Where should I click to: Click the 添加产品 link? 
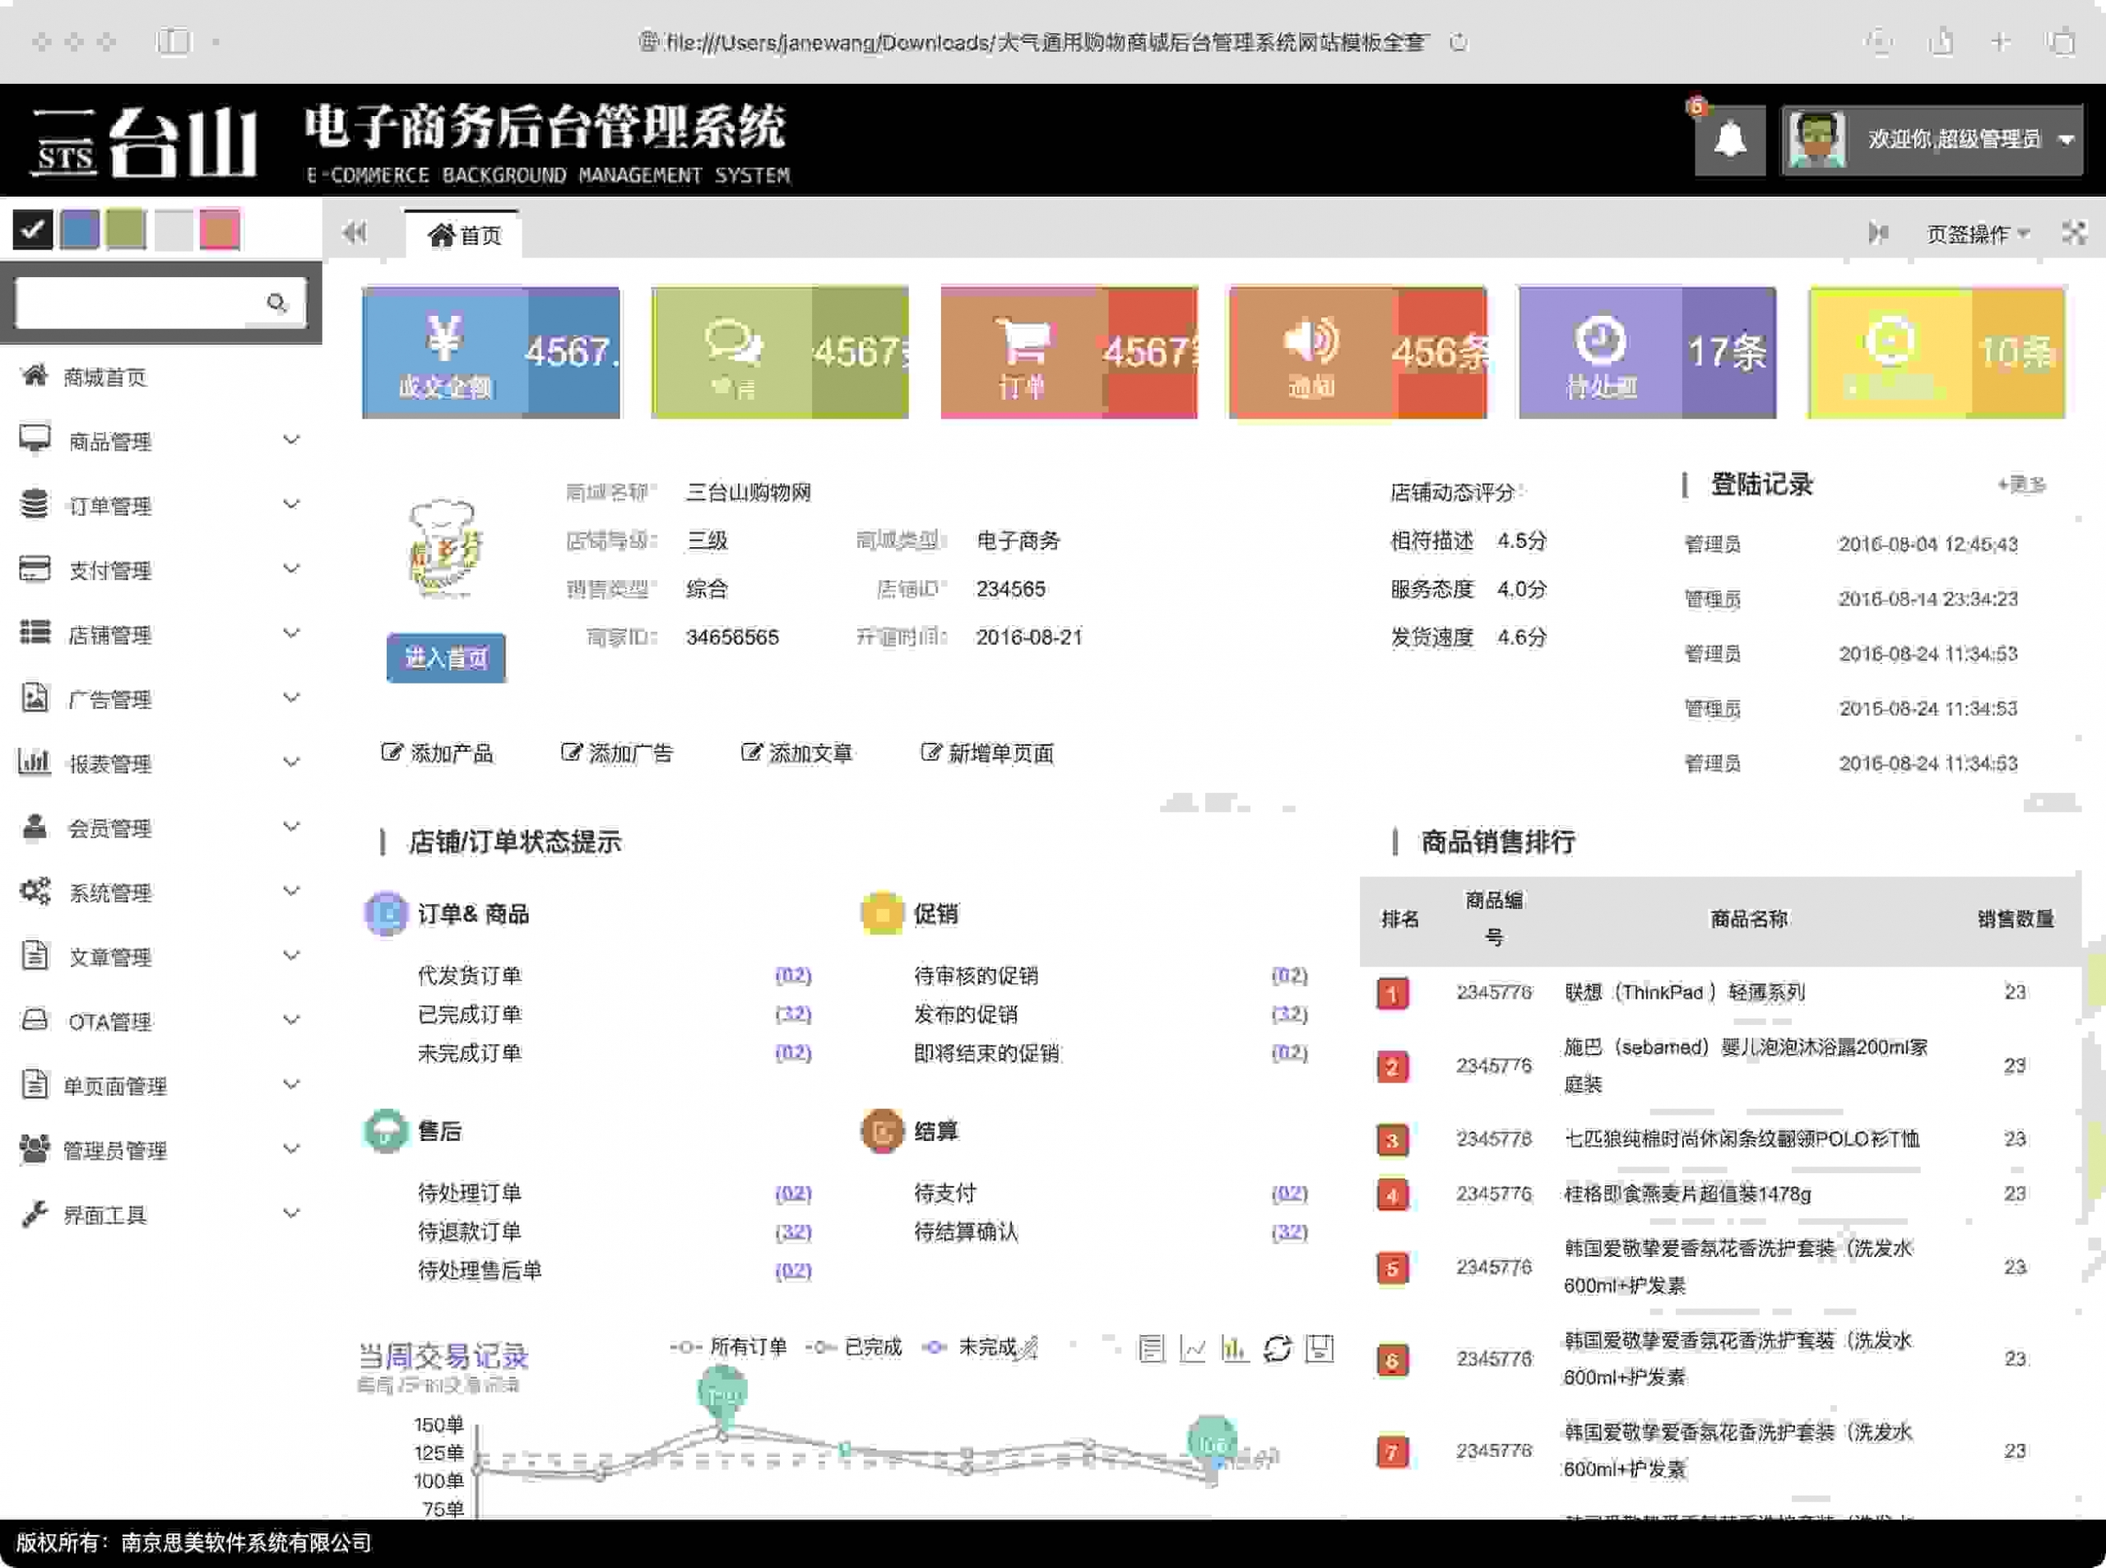click(x=438, y=754)
